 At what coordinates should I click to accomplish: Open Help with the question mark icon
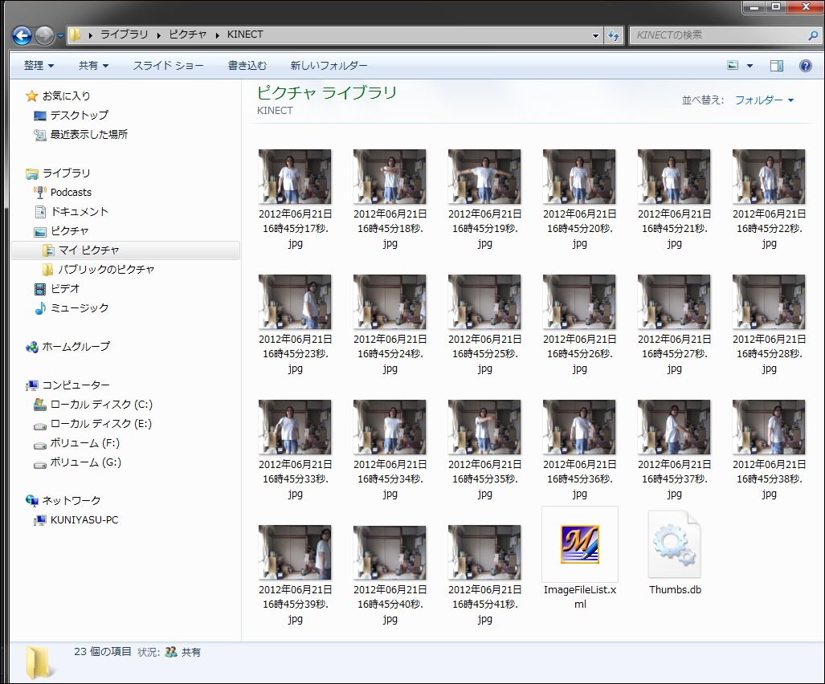[x=805, y=66]
